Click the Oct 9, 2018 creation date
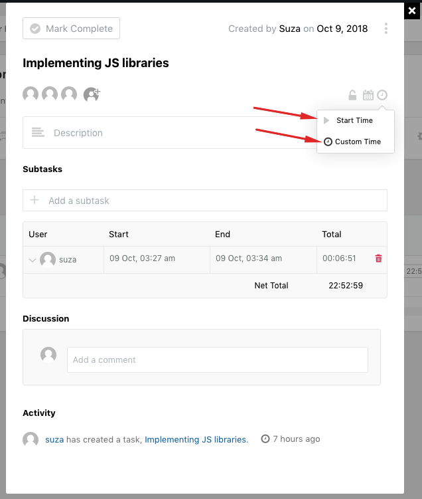Viewport: 422px width, 499px height. coord(342,29)
